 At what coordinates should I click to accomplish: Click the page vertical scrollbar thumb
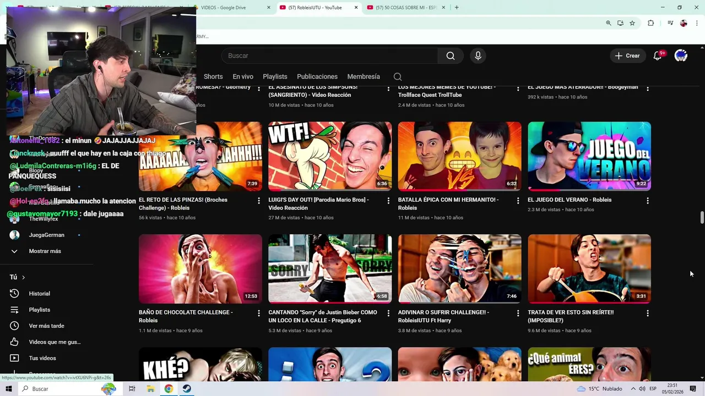pyautogui.click(x=702, y=217)
